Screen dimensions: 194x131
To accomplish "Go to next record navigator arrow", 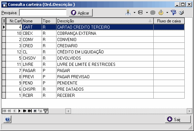I will tap(19, 111).
